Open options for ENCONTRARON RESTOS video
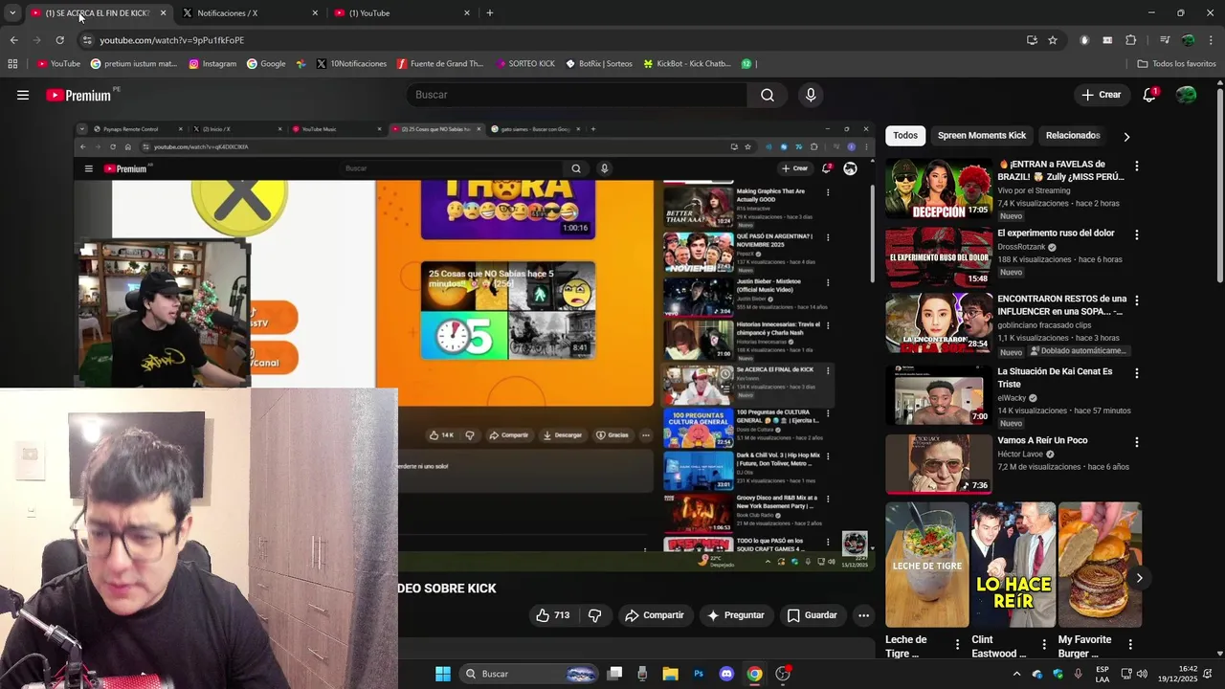The image size is (1225, 689). coord(1137,300)
